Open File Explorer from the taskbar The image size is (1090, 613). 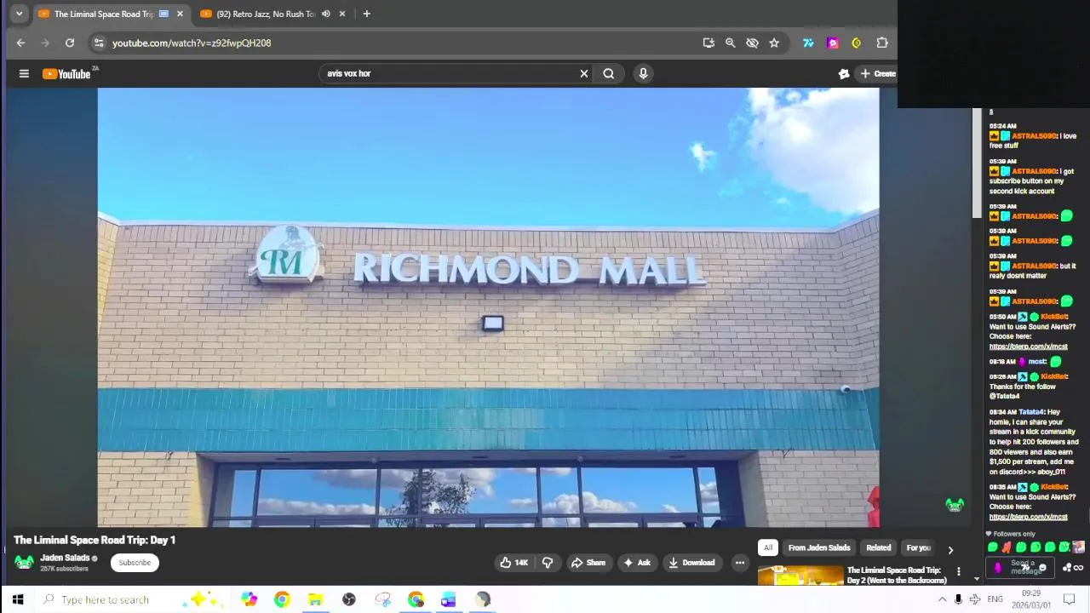315,600
